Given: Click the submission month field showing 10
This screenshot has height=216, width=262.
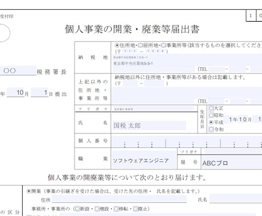Looking at the screenshot, I should (16, 93).
